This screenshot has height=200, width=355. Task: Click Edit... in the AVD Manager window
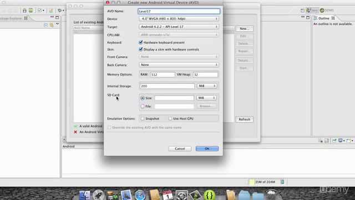point(244,36)
